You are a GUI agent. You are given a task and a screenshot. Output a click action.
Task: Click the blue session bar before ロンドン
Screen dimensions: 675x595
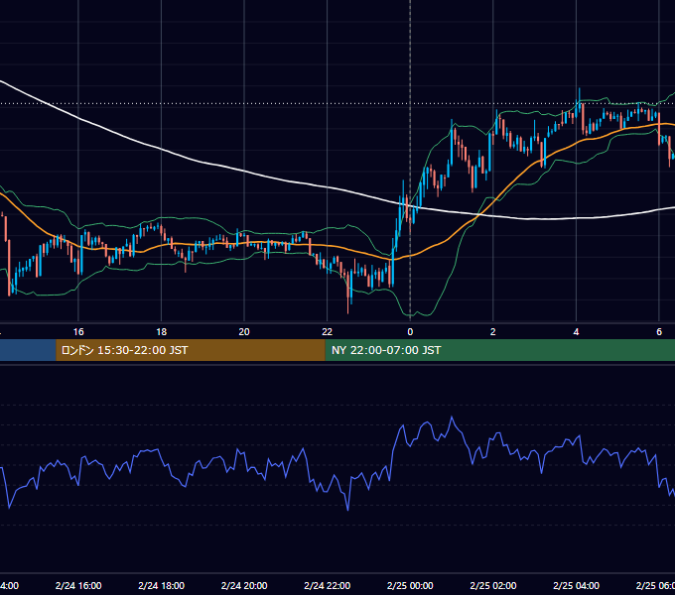(x=28, y=350)
